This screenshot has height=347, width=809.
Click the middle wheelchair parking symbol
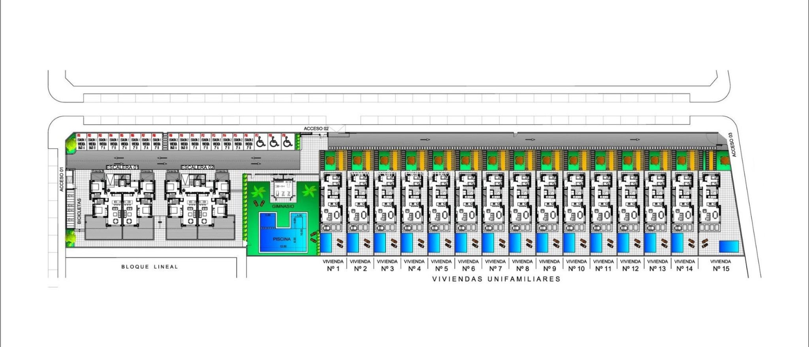point(274,142)
